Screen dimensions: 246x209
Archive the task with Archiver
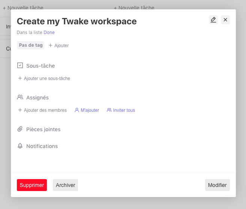point(65,185)
